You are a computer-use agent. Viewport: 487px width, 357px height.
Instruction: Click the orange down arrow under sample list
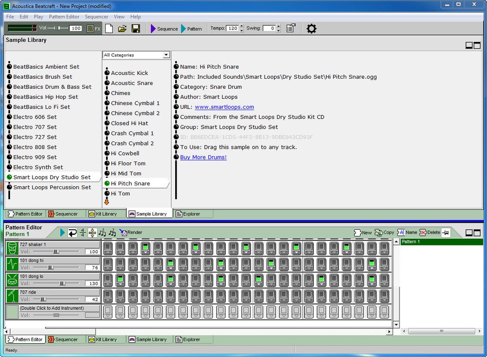tap(106, 202)
